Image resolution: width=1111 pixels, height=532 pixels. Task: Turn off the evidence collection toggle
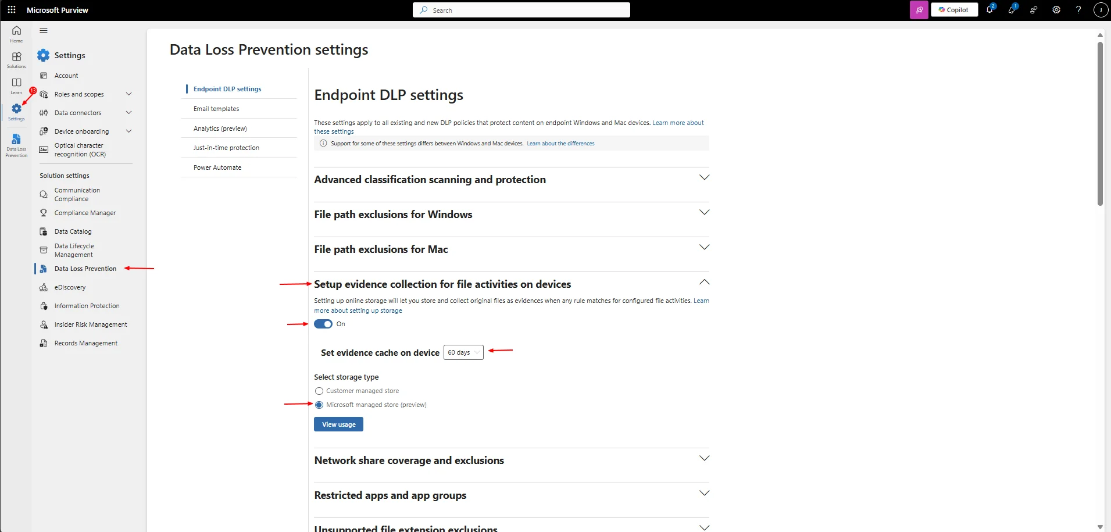(x=323, y=324)
